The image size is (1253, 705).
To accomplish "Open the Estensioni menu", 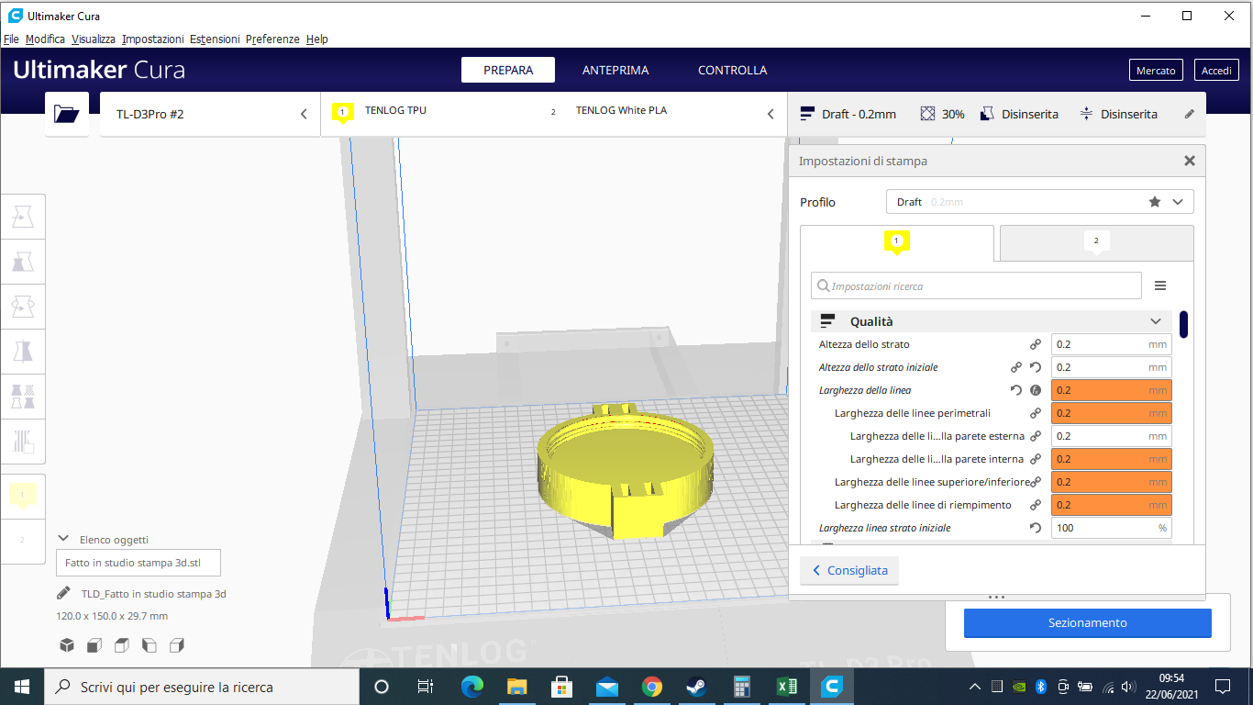I will pos(215,39).
